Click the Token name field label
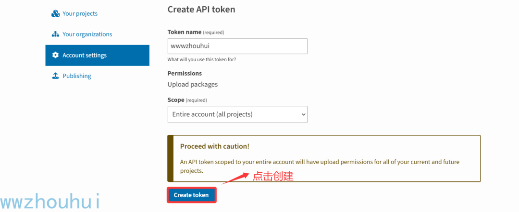The height and width of the screenshot is (212, 519). click(185, 32)
